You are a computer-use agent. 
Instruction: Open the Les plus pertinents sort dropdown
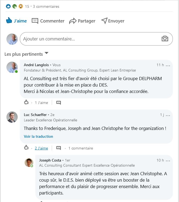coord(46,53)
